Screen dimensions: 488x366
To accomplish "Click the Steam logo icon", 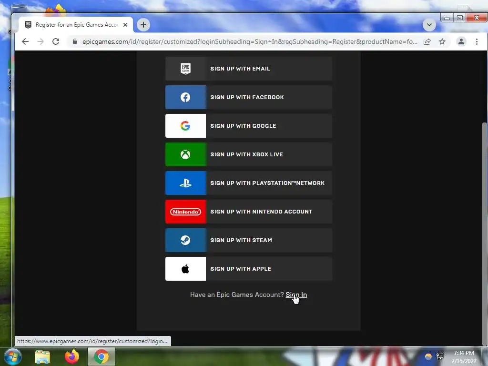I will coord(185,240).
